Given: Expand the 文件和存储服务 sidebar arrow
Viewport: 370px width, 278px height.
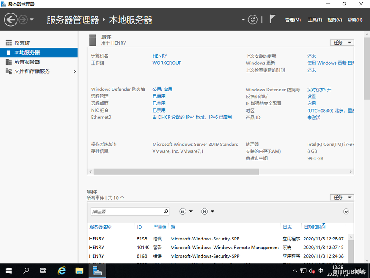Looking at the screenshot, I should click(75, 72).
